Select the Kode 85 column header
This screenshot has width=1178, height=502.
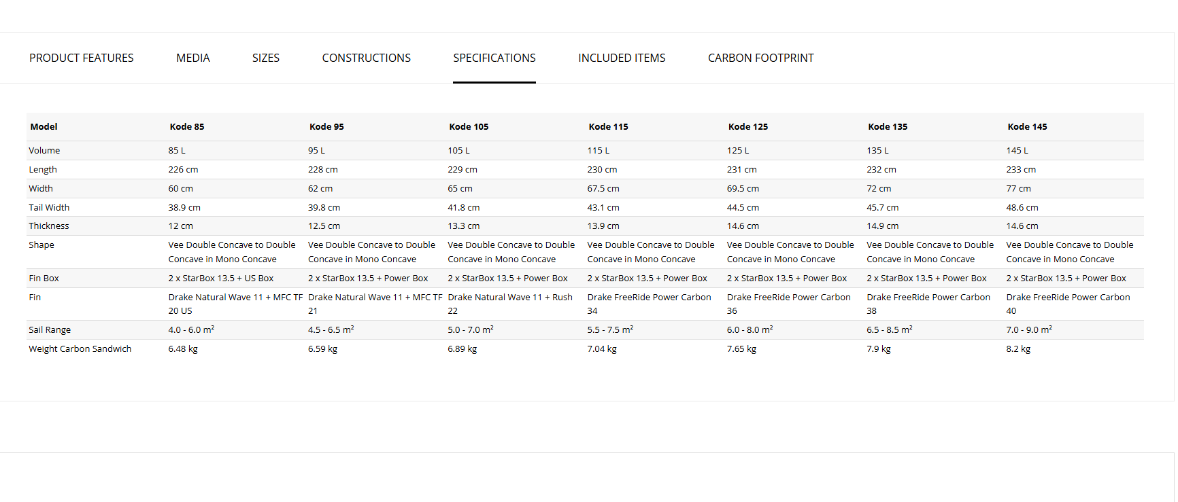coord(187,126)
